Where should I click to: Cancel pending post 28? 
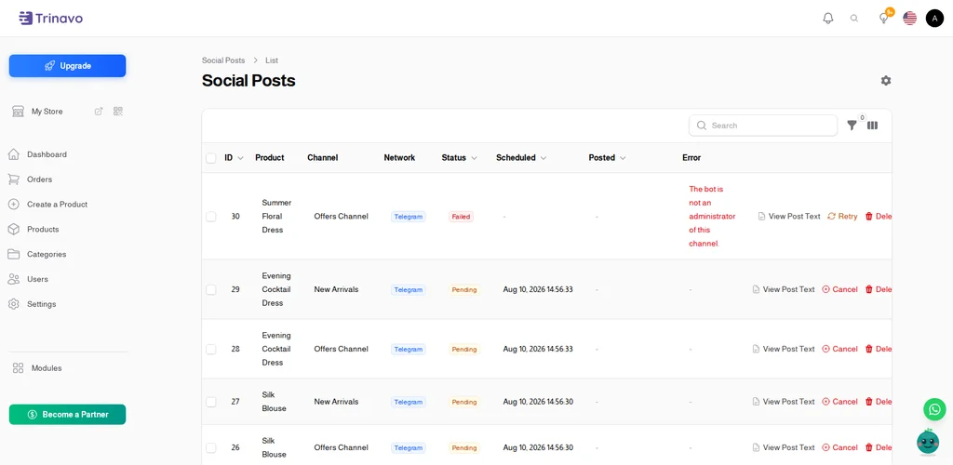click(x=839, y=349)
